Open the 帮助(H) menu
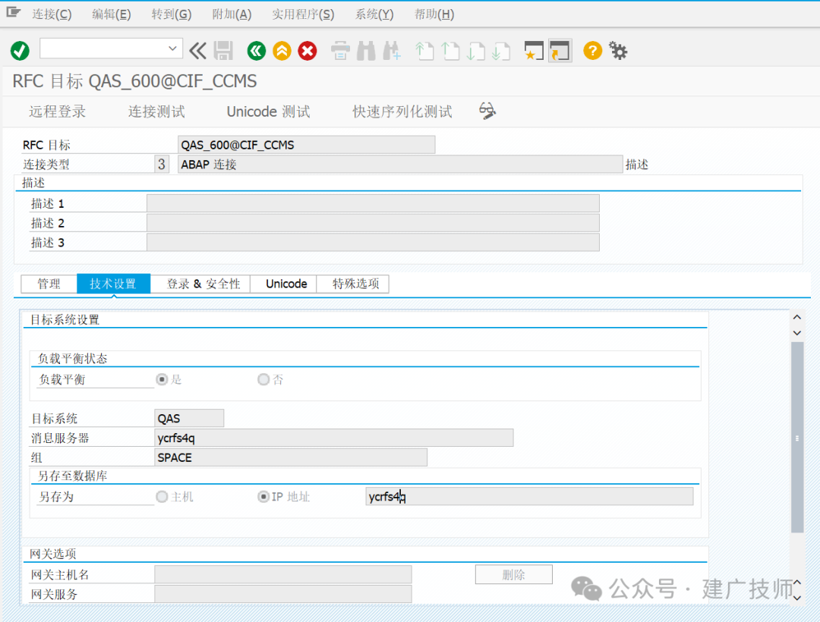 click(x=434, y=14)
